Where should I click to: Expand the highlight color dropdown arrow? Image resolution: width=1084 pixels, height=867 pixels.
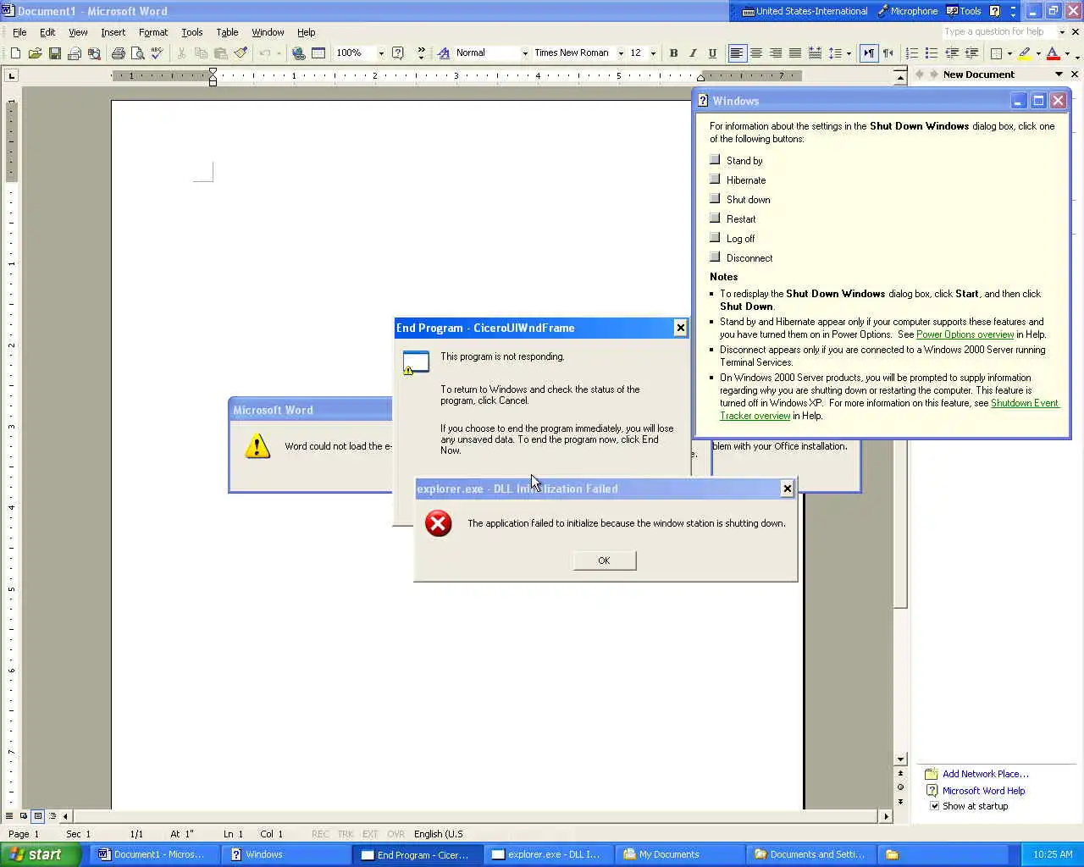coord(1038,53)
